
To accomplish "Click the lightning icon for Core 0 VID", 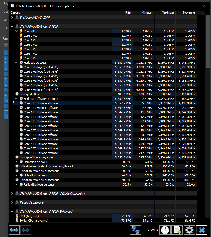I will click(x=21, y=36).
